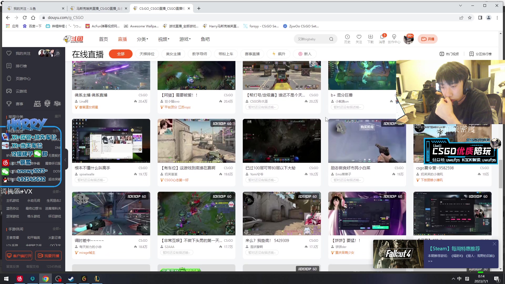505x284 pixels.
Task: Go back to the previous page
Action: click(8, 18)
